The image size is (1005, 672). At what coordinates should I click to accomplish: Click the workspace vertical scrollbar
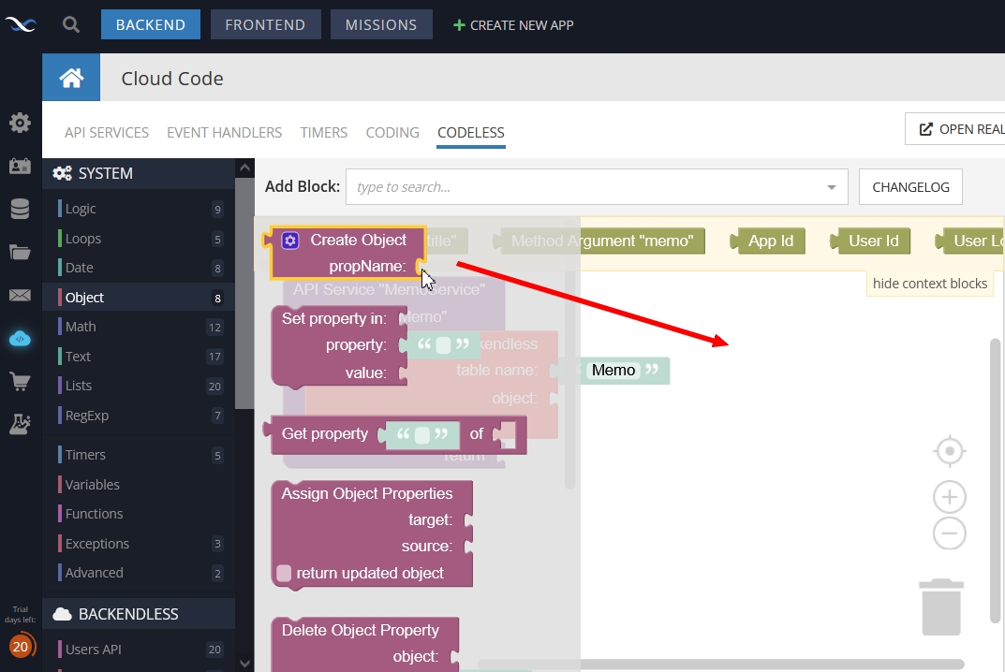(x=995, y=480)
